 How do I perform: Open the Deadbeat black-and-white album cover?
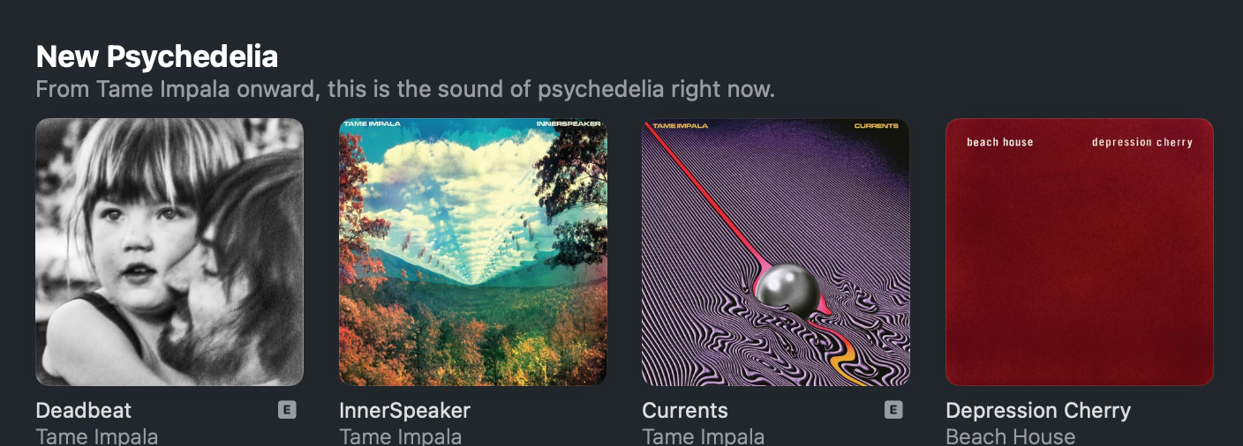click(x=169, y=252)
